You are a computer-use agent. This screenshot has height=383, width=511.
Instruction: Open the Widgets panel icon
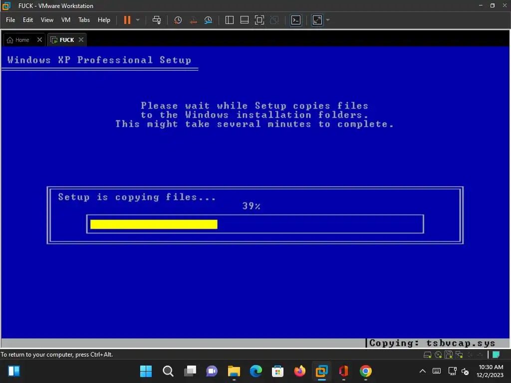point(14,371)
